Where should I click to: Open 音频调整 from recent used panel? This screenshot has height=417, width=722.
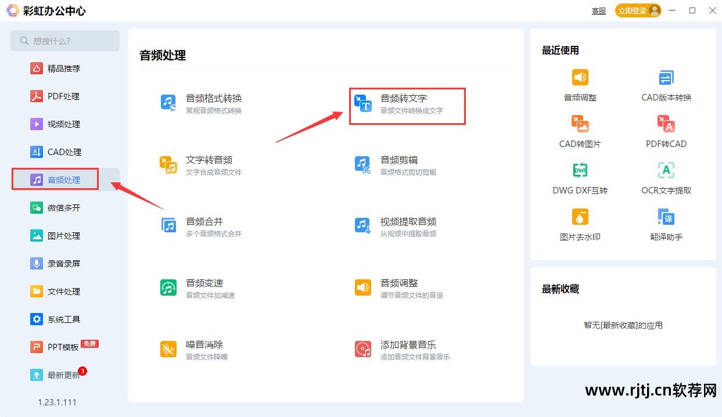(580, 84)
